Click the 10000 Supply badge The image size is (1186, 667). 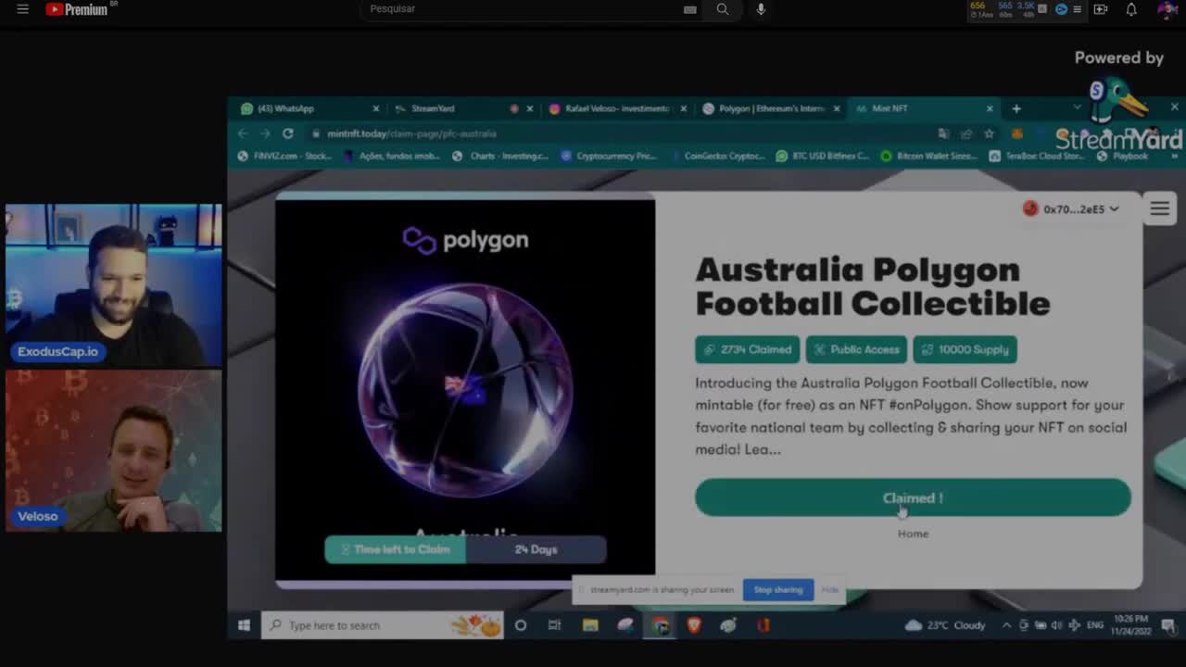[x=965, y=349]
